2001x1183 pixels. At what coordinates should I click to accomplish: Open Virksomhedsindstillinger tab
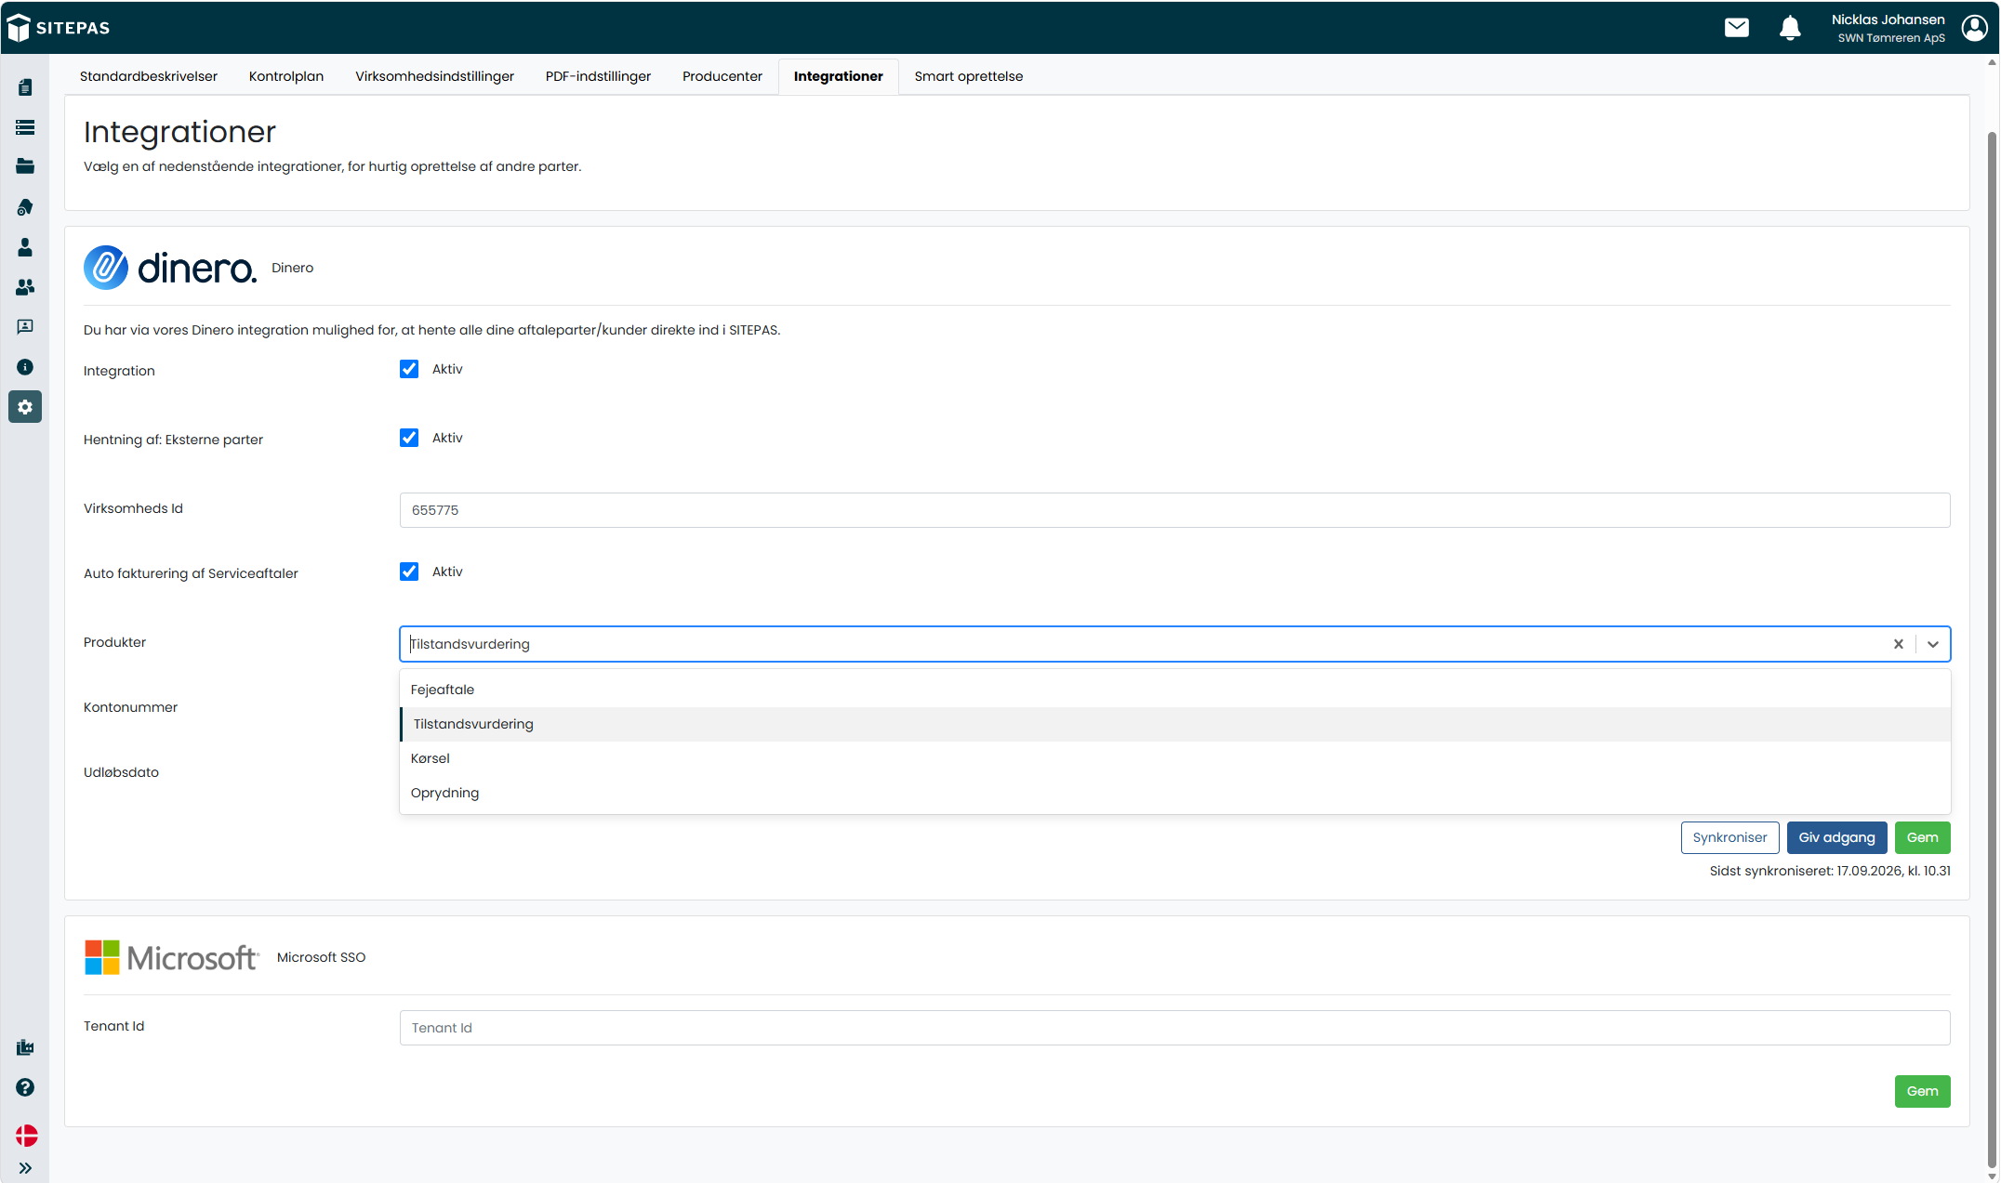(434, 76)
